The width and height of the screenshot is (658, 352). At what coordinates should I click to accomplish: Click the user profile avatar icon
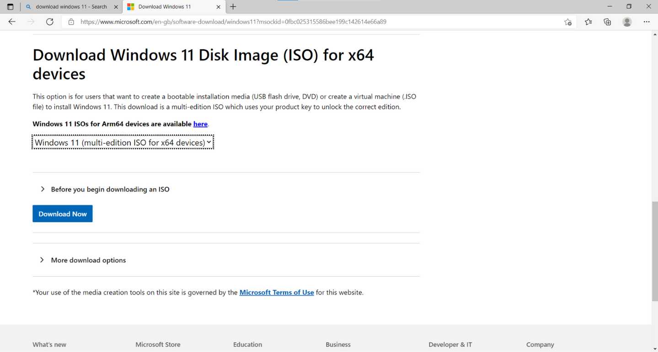click(627, 22)
